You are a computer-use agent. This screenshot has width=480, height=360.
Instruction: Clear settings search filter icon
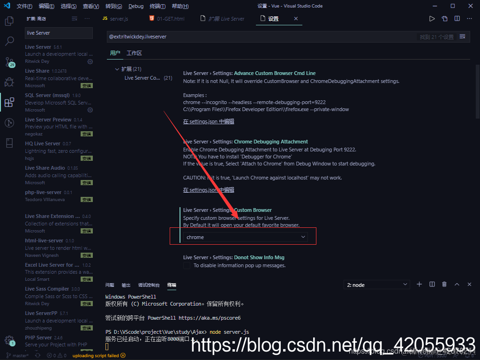[463, 37]
